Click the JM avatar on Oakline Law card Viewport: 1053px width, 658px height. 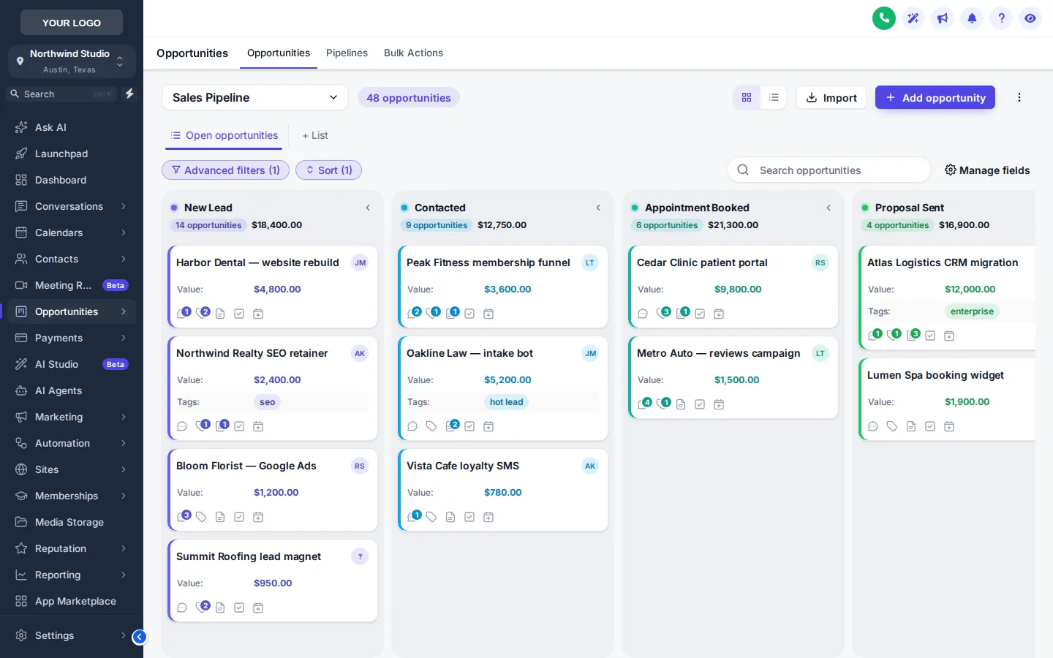(x=590, y=353)
